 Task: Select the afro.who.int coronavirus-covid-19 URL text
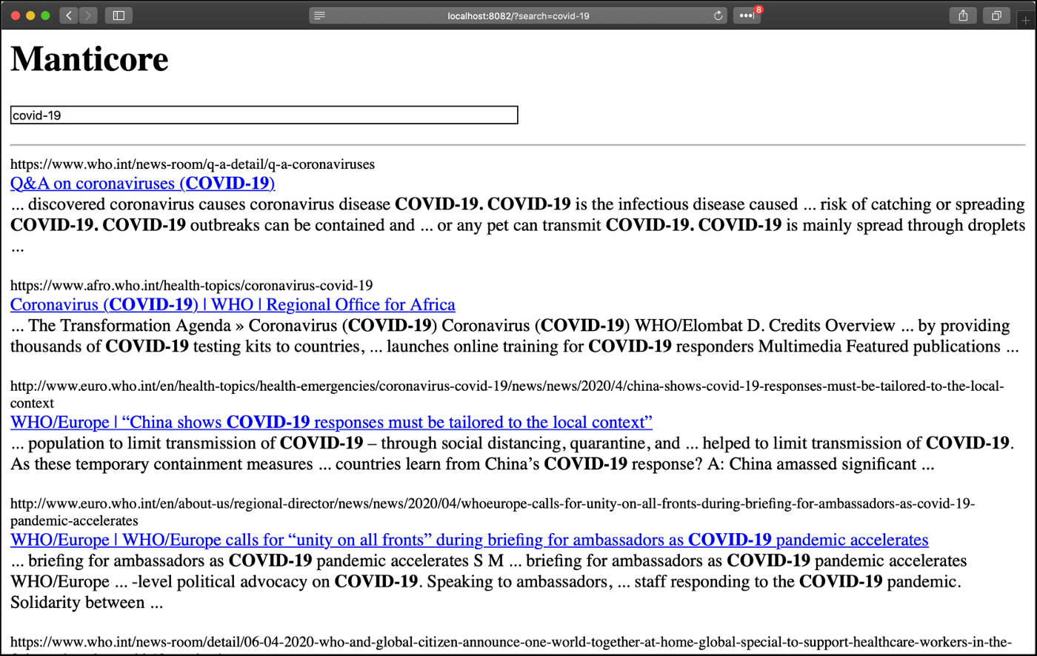tap(191, 285)
